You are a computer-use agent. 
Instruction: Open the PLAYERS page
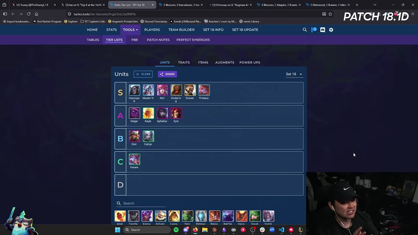152,30
